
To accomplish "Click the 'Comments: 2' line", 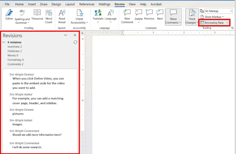I will tap(15, 64).
